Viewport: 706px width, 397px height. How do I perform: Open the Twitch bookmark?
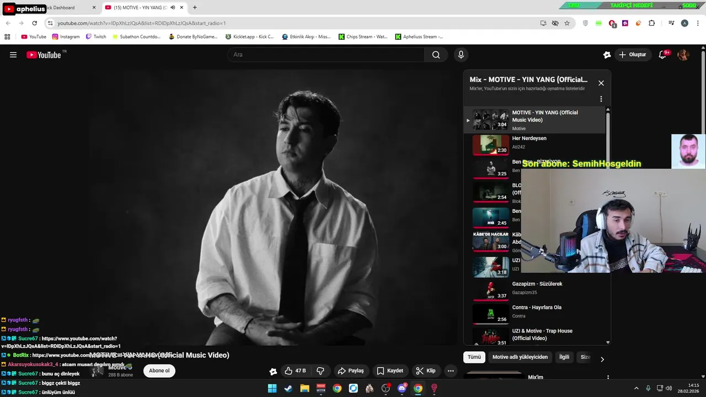(x=96, y=37)
